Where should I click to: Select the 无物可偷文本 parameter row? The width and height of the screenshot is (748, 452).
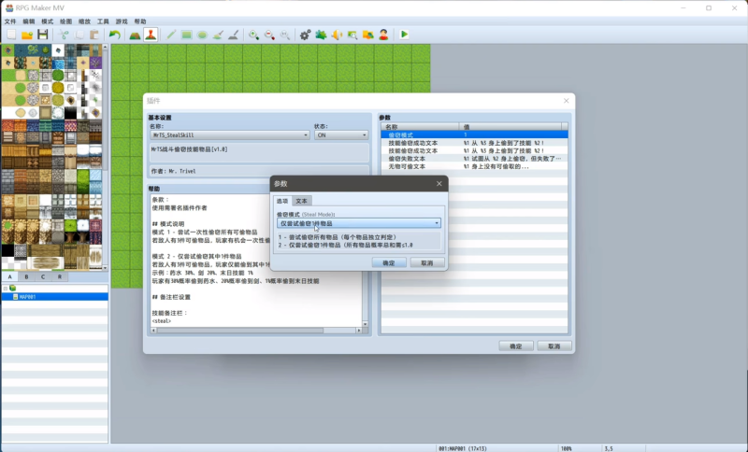[x=474, y=167]
